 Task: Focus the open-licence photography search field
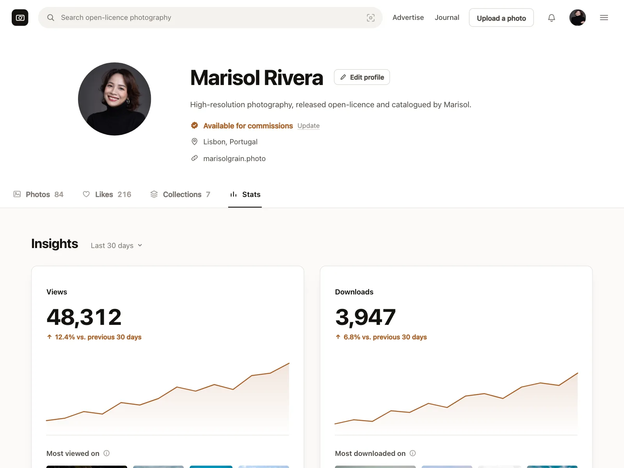pyautogui.click(x=210, y=18)
